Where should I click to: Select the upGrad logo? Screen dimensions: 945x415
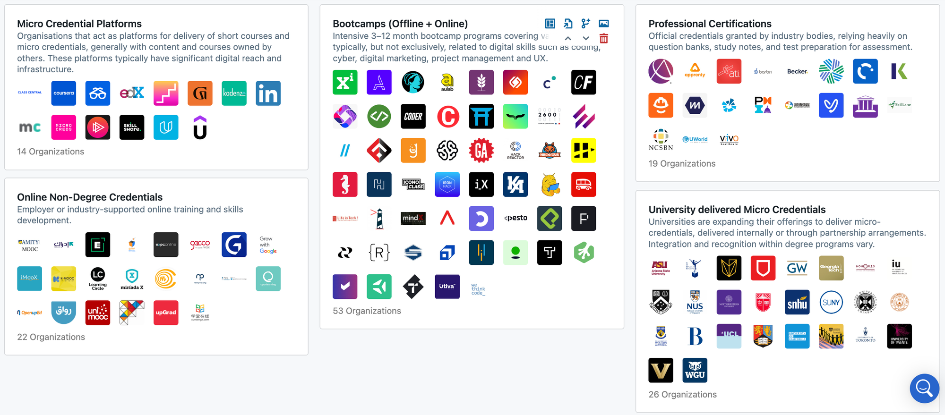click(x=166, y=313)
